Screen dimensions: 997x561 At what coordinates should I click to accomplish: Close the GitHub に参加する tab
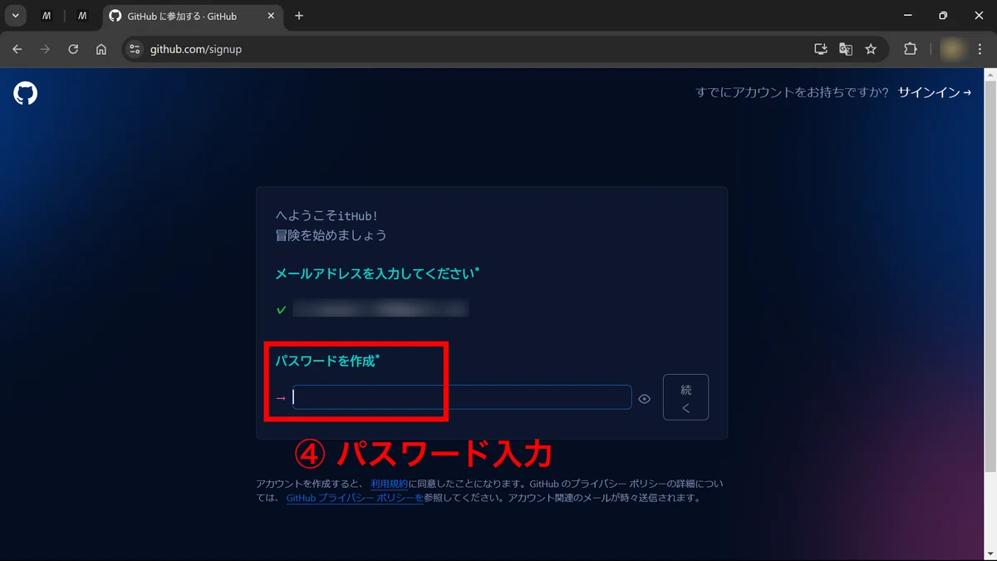pyautogui.click(x=271, y=16)
